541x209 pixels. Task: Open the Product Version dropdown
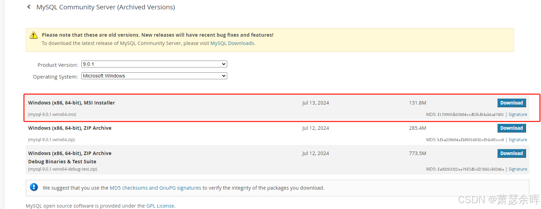tap(154, 64)
